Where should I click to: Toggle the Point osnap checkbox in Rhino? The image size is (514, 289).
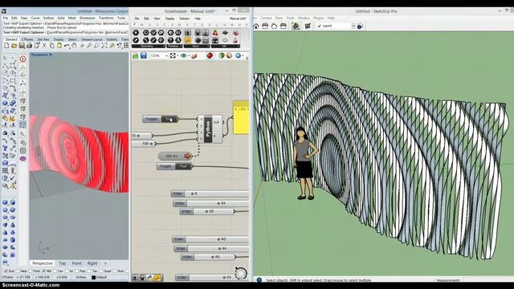31,271
